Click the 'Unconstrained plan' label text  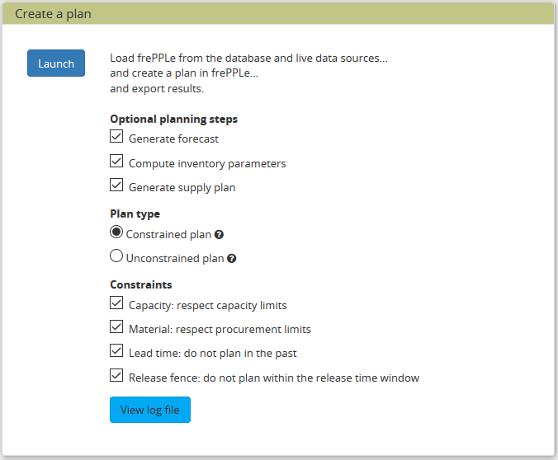175,258
